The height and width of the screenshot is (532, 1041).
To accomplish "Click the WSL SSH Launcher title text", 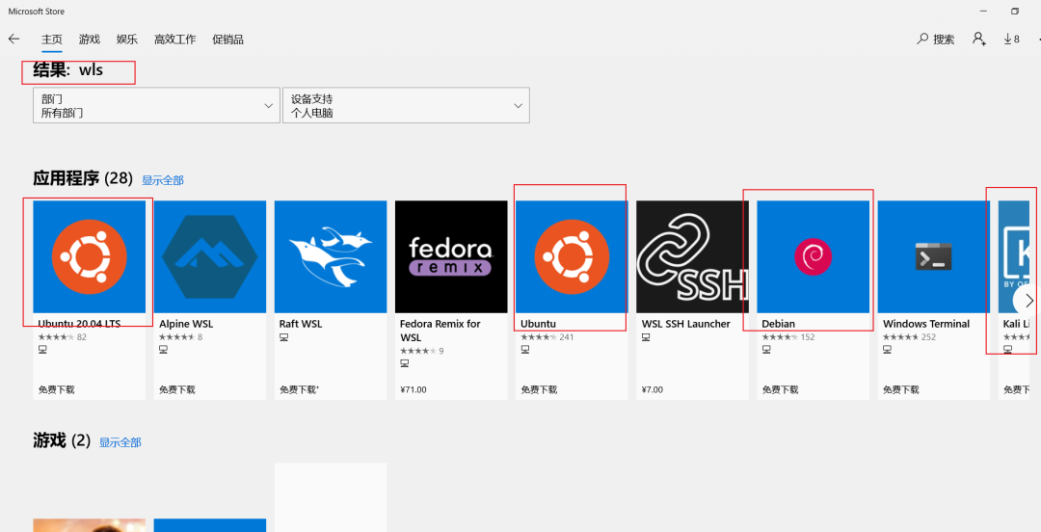I will click(x=686, y=324).
